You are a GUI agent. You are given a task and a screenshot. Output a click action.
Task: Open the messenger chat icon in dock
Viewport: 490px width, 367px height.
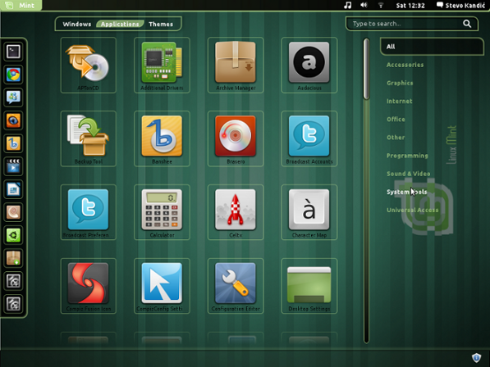[13, 97]
